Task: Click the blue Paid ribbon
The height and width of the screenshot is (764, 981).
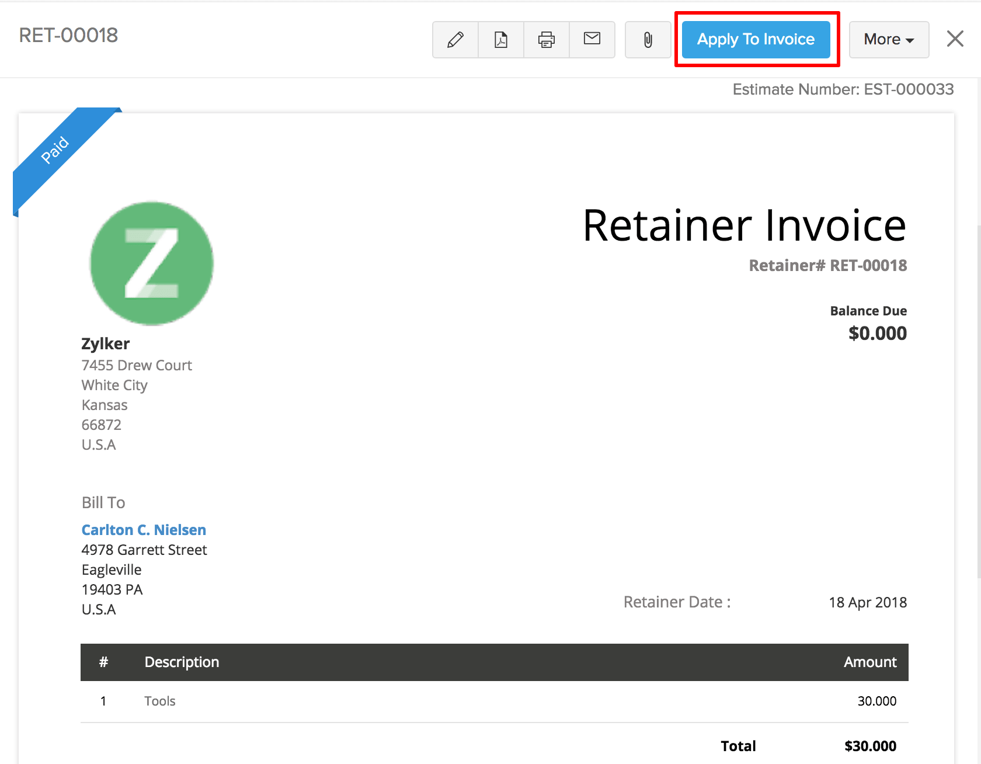Action: click(56, 150)
